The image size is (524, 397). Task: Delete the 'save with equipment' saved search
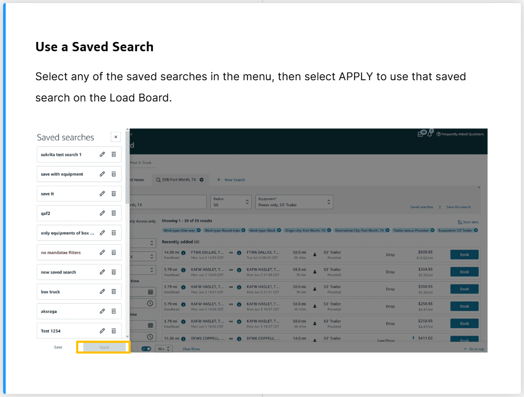(113, 174)
